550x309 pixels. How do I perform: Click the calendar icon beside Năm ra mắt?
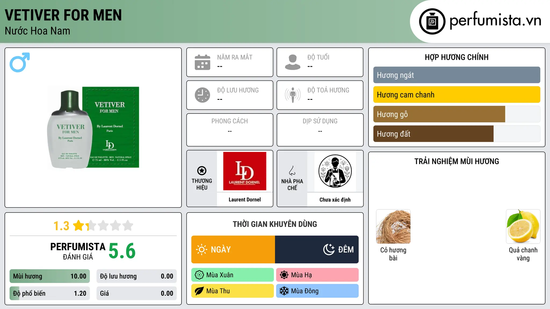(202, 62)
